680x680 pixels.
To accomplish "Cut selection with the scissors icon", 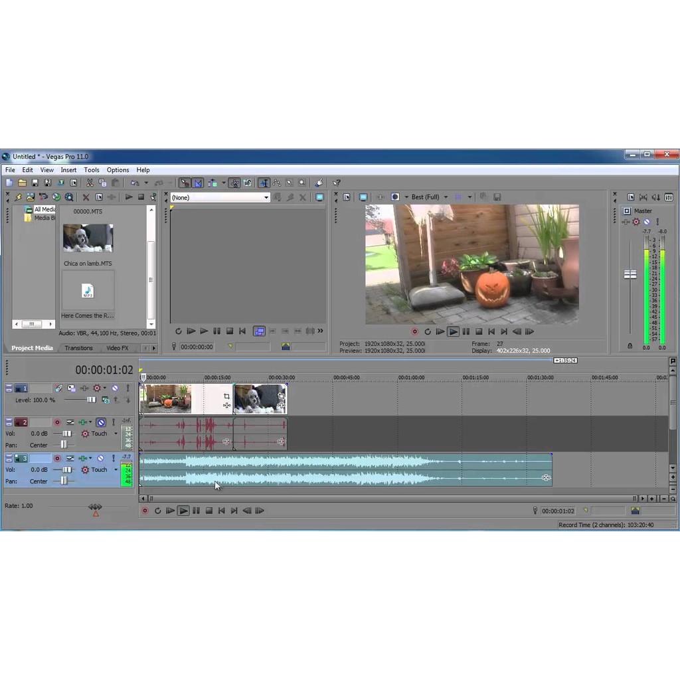I will [90, 183].
